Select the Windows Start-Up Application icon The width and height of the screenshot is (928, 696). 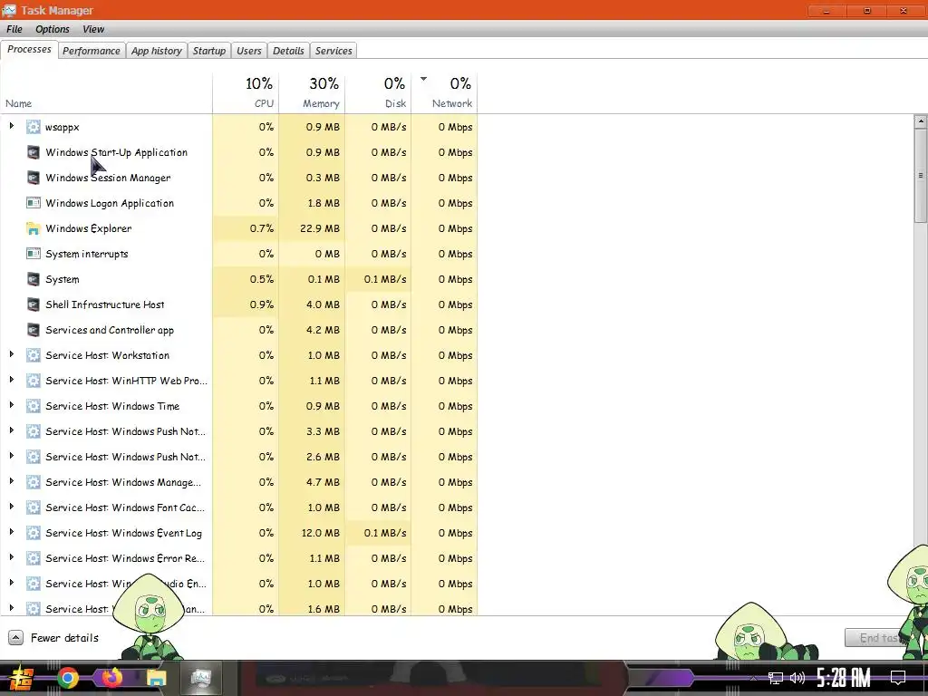click(x=34, y=152)
